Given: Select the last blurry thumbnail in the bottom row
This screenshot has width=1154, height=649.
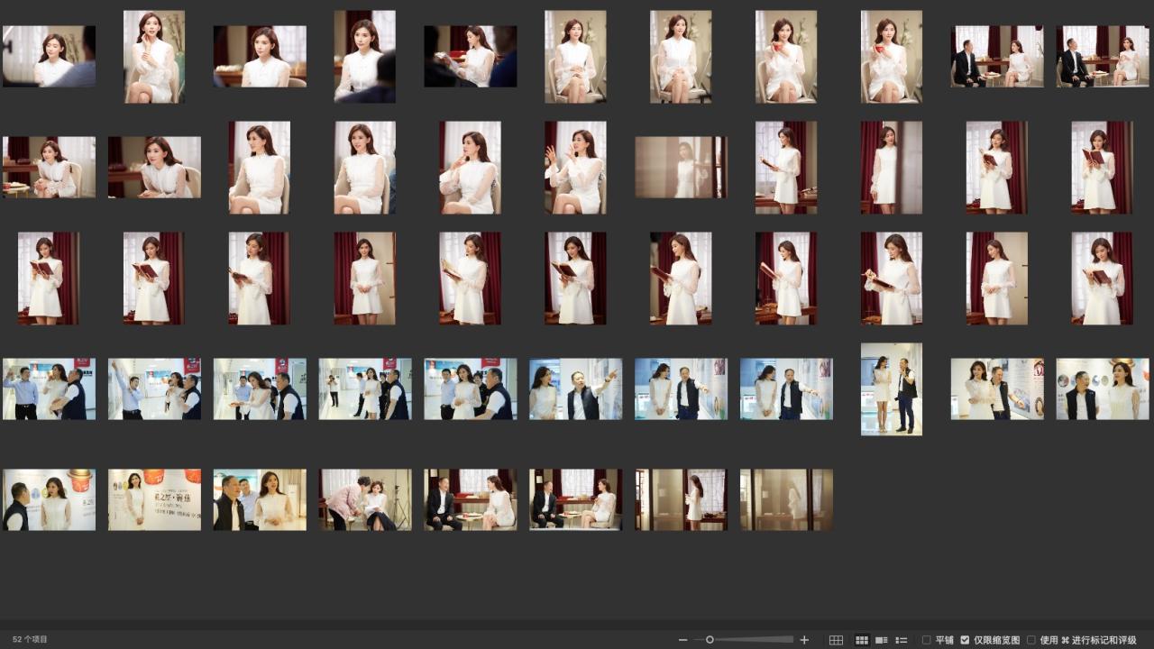Looking at the screenshot, I should point(786,499).
